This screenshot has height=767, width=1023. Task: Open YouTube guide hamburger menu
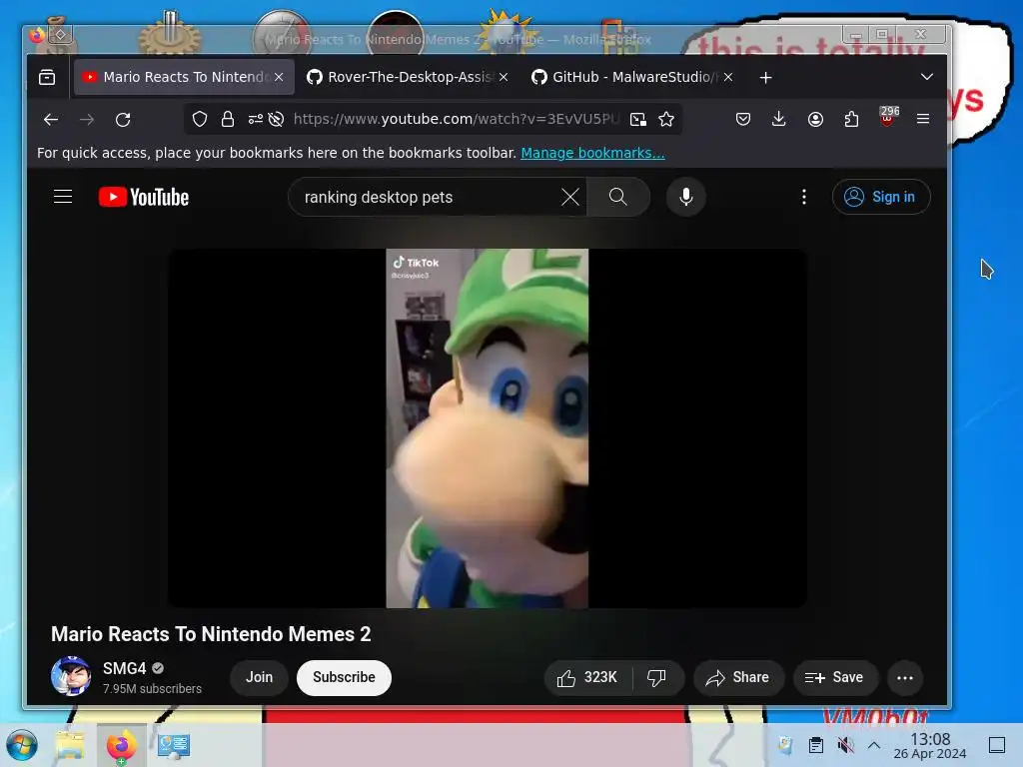point(63,197)
